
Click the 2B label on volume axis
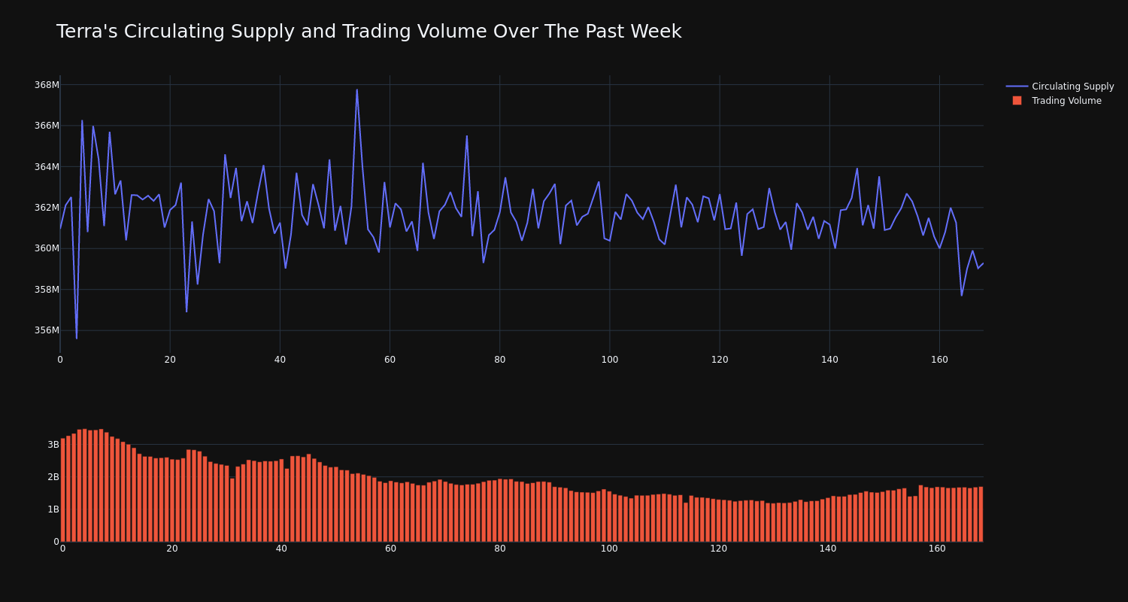pyautogui.click(x=53, y=477)
